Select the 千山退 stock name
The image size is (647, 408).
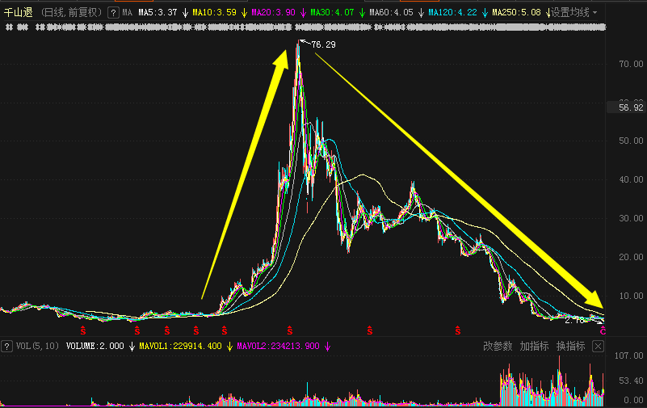click(18, 12)
